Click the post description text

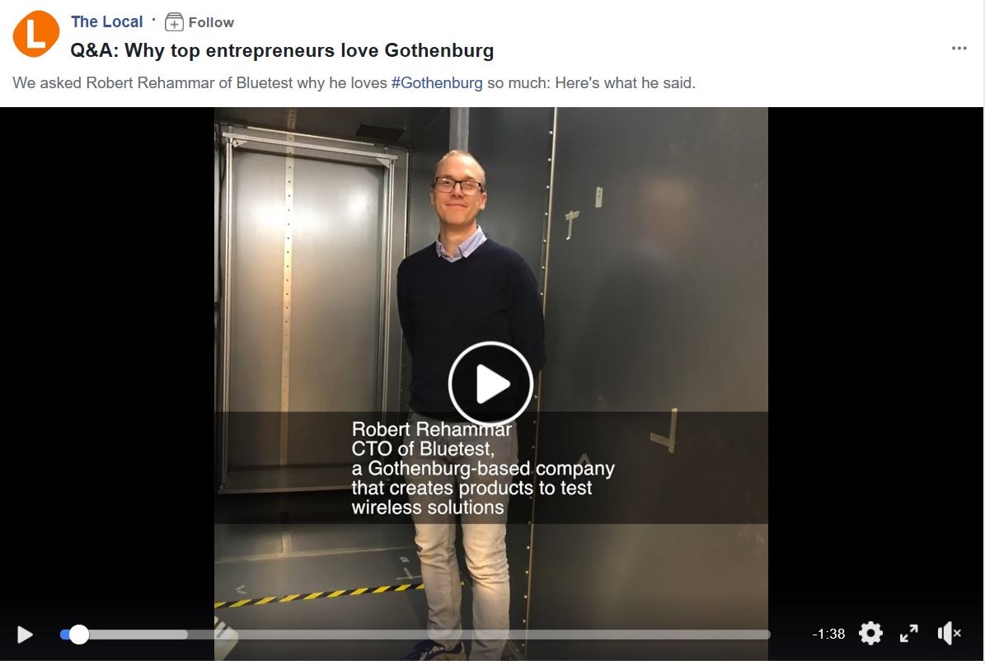[x=354, y=83]
